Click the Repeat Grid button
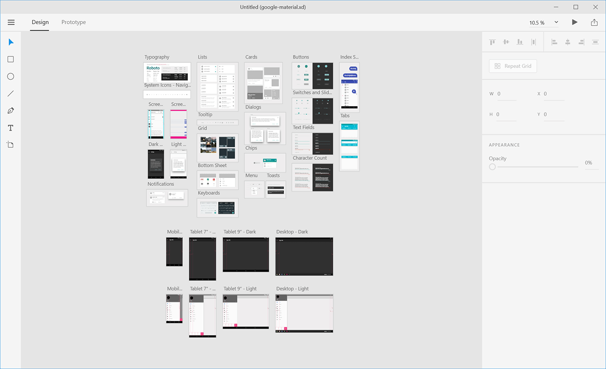This screenshot has height=369, width=606. [513, 66]
